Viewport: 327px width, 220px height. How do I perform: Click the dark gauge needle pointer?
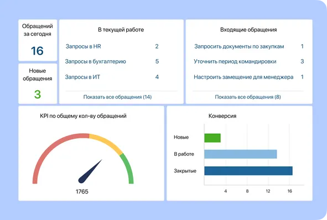(x=87, y=174)
